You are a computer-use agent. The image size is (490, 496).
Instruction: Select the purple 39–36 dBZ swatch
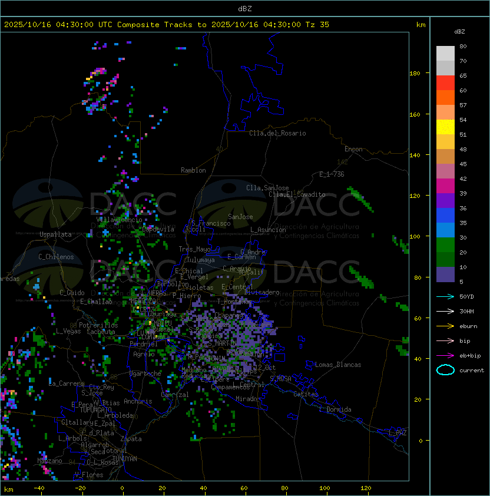point(445,200)
